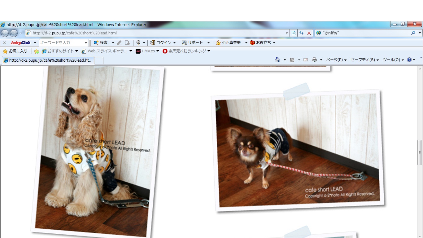Screen dimensions: 423x238
Task: Open Web スライス ギャラリー favorites link
Action: pyautogui.click(x=107, y=51)
